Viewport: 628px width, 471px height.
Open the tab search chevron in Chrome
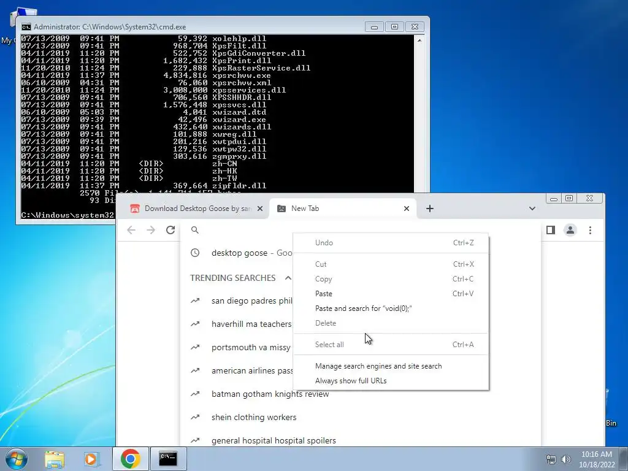coord(532,209)
